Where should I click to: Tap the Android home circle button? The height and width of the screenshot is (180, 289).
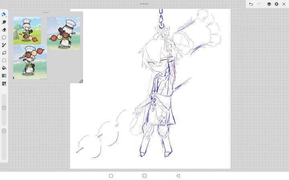(x=144, y=176)
